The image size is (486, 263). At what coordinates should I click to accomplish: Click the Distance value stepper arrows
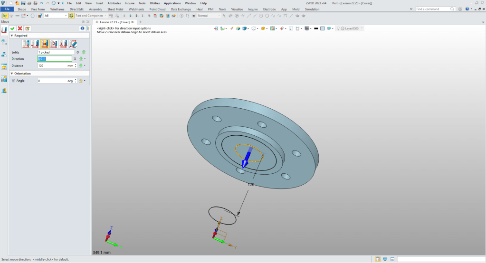pyautogui.click(x=76, y=66)
